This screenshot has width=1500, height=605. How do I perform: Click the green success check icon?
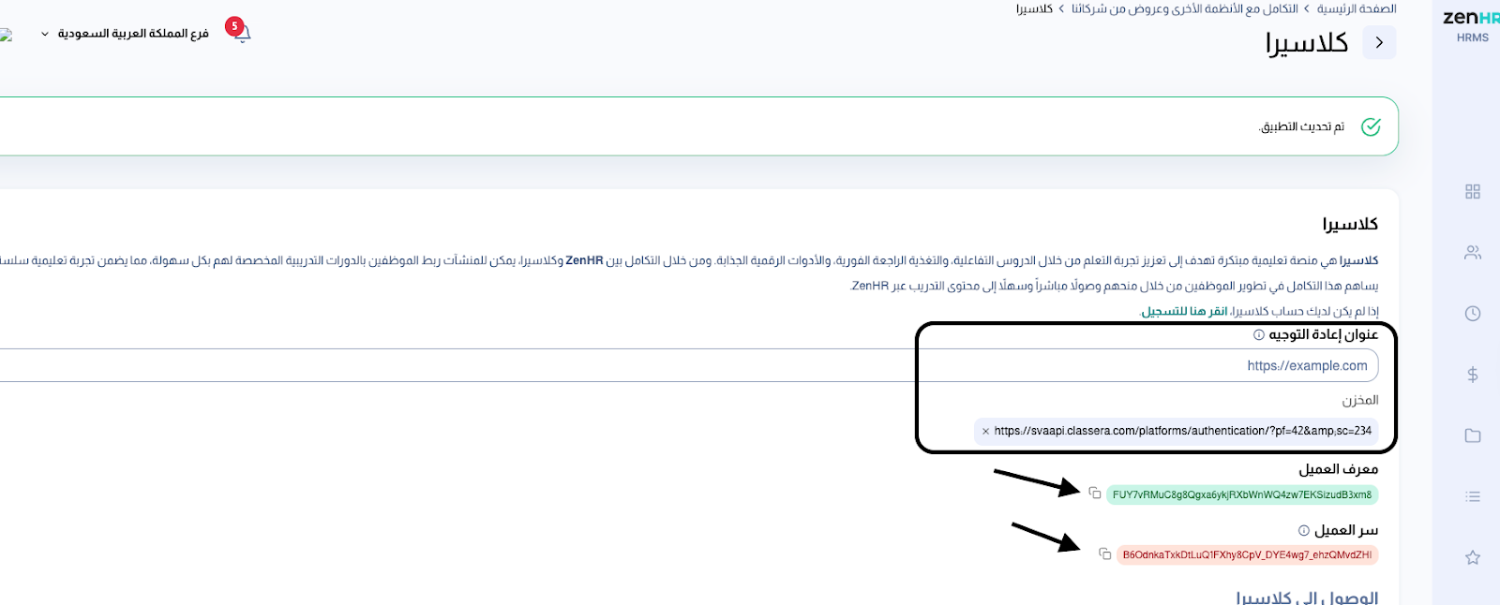(x=1371, y=126)
